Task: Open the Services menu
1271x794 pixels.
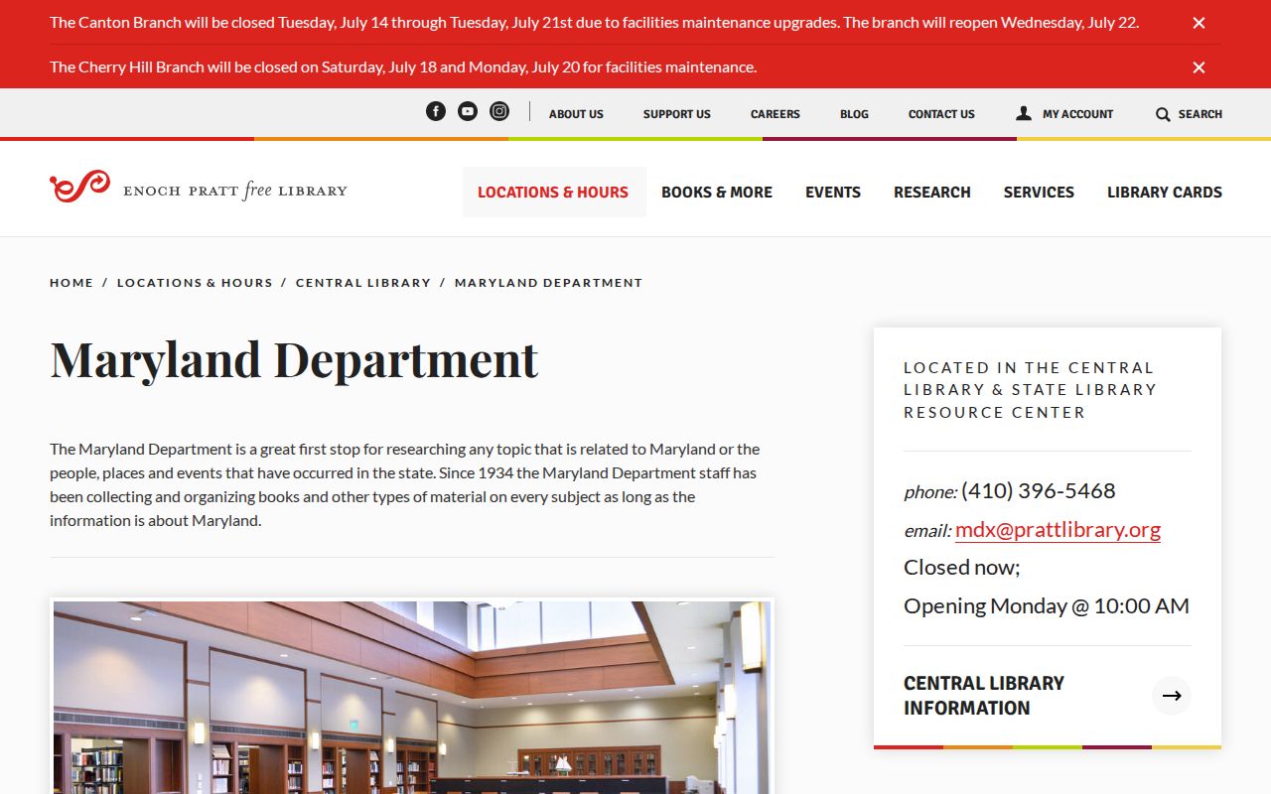Action: [x=1039, y=193]
